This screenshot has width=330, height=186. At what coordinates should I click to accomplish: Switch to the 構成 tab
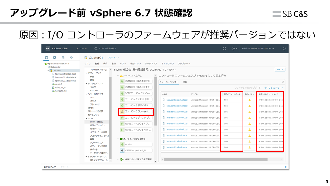(x=105, y=64)
